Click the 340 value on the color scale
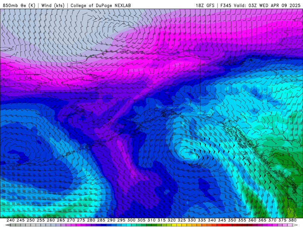Image resolution: width=303 pixels, height=227 pixels. click(212, 220)
